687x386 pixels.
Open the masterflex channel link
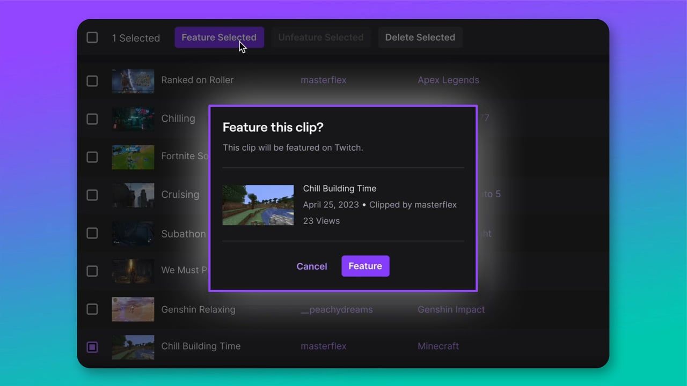tap(324, 80)
